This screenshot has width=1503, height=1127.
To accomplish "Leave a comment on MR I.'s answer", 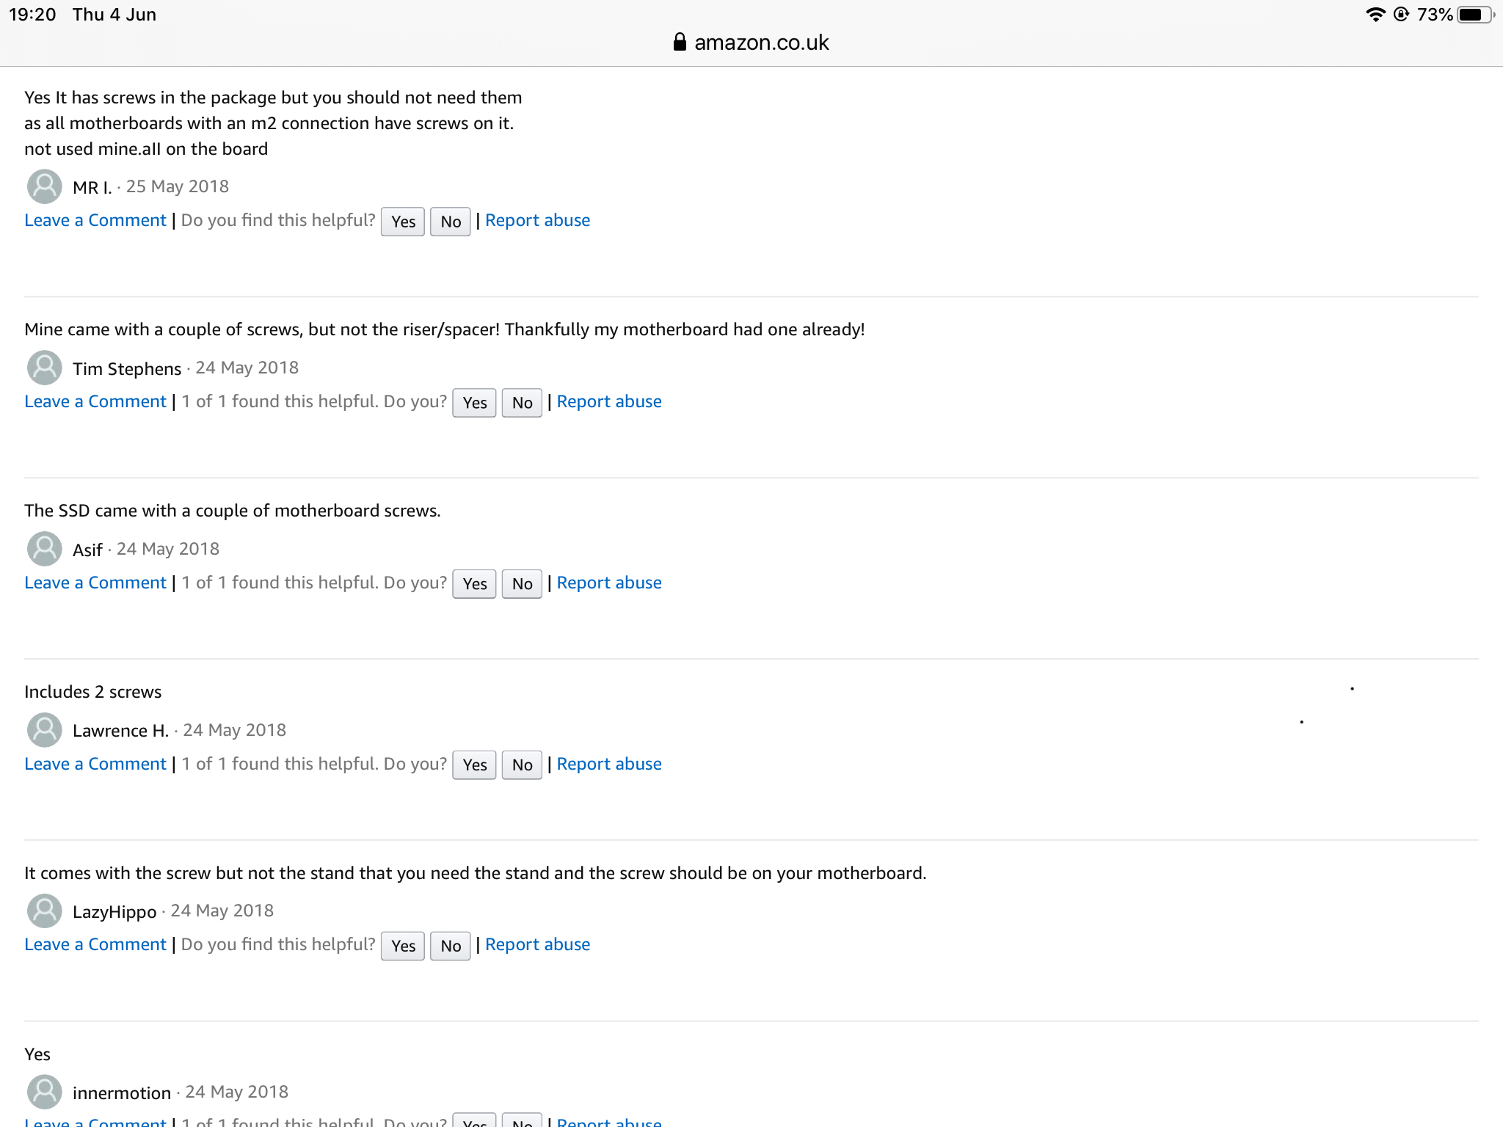I will coord(95,220).
